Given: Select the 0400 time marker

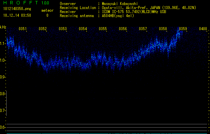Looking at the screenshot, I should (203, 29).
